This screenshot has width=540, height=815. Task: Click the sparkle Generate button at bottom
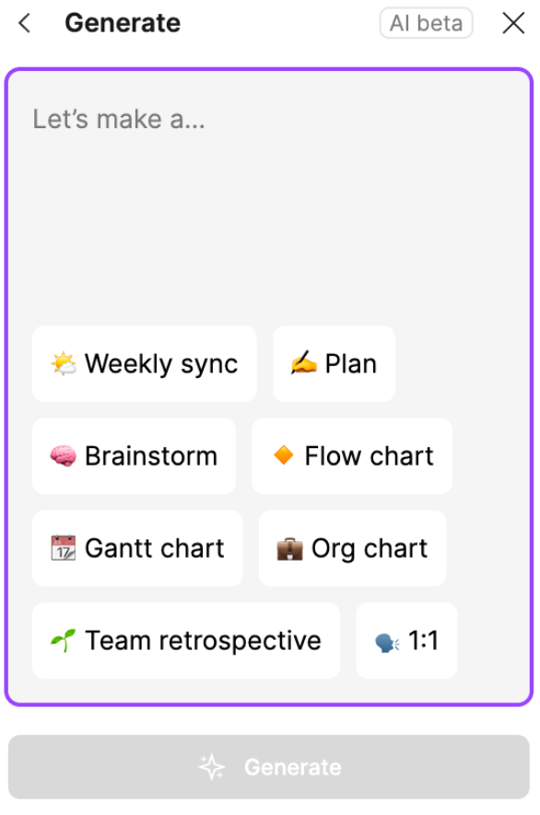(x=269, y=767)
